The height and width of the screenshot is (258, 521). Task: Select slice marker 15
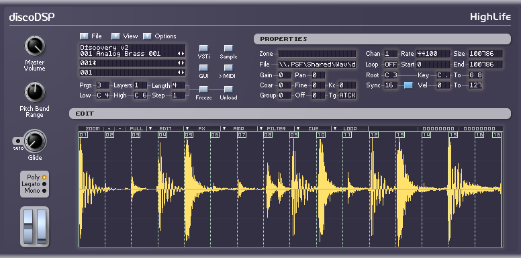coord(453,134)
